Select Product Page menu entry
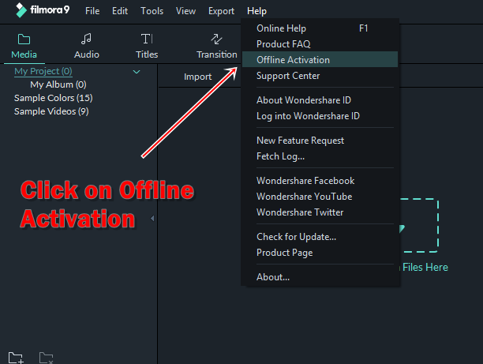Viewport: 483px width, 364px height. coord(320,253)
